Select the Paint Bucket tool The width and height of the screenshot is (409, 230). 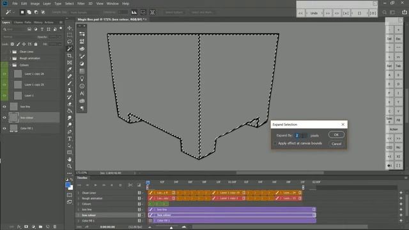(70, 111)
